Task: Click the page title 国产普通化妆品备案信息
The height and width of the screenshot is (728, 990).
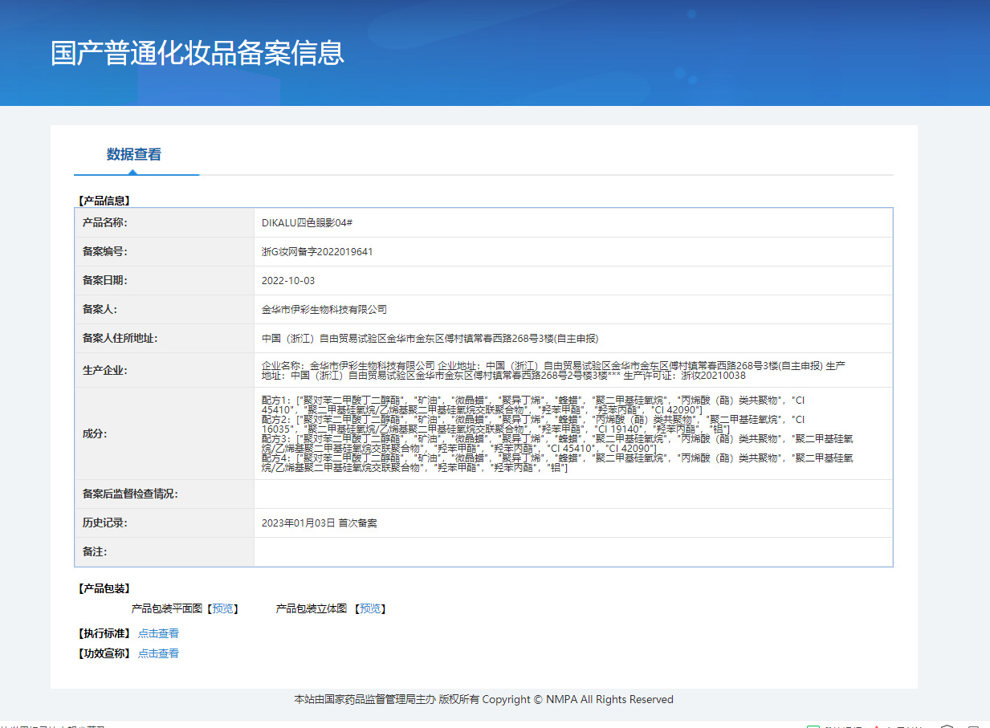Action: point(198,52)
